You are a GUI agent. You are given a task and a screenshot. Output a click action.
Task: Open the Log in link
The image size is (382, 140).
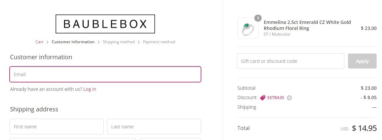tap(90, 89)
